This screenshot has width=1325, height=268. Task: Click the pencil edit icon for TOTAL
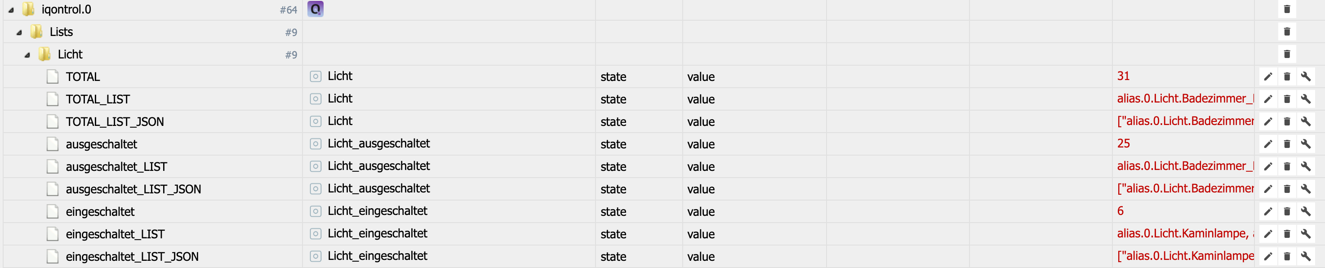1268,76
